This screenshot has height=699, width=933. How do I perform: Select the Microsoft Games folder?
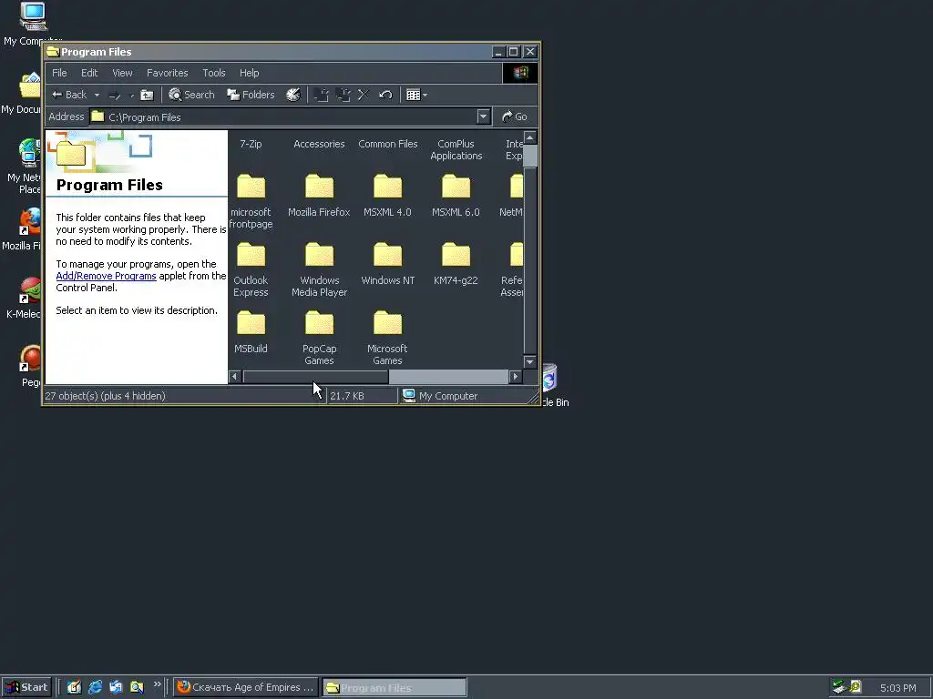(387, 338)
